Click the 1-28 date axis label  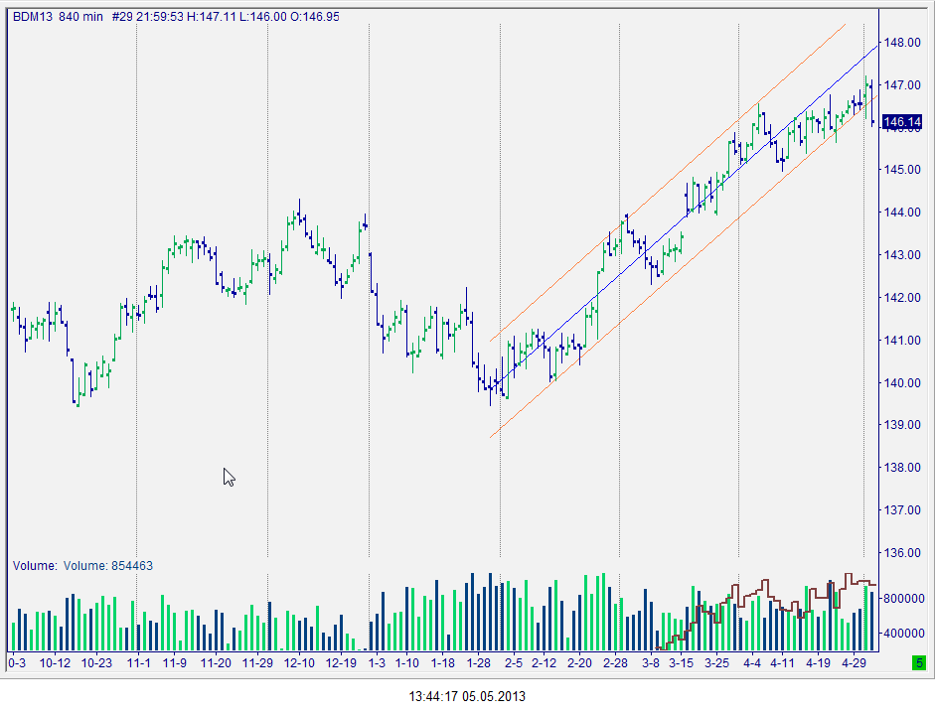[479, 663]
